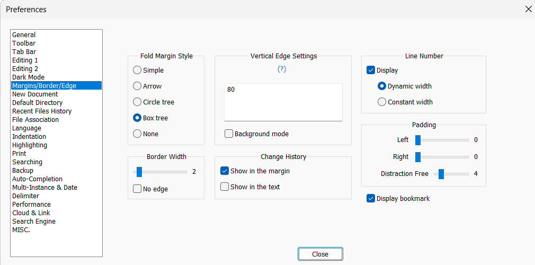Enable the No edge checkbox

[x=137, y=189]
